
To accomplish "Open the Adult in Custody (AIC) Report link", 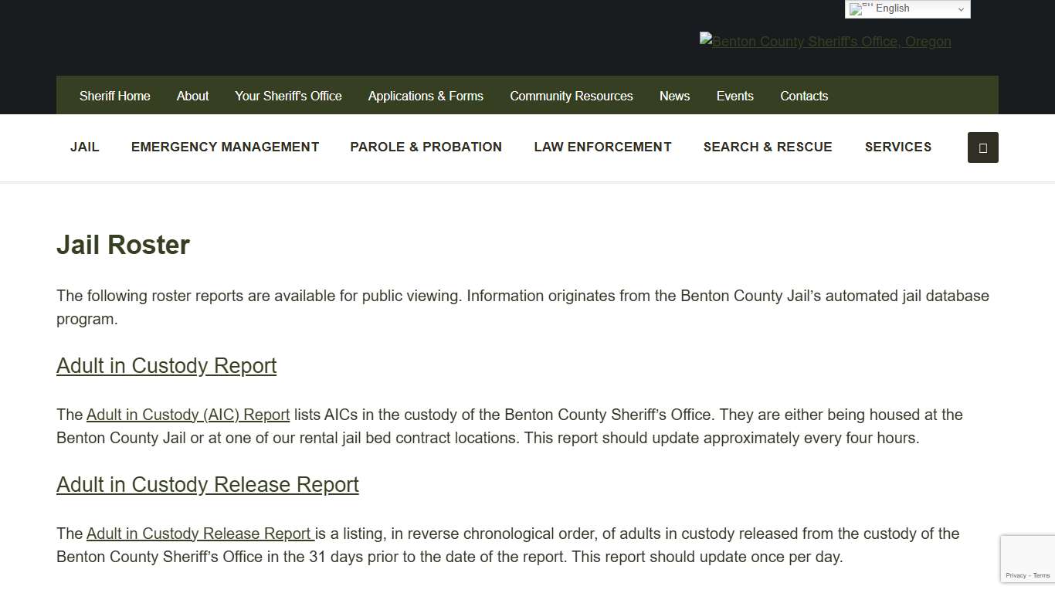I will [x=188, y=415].
